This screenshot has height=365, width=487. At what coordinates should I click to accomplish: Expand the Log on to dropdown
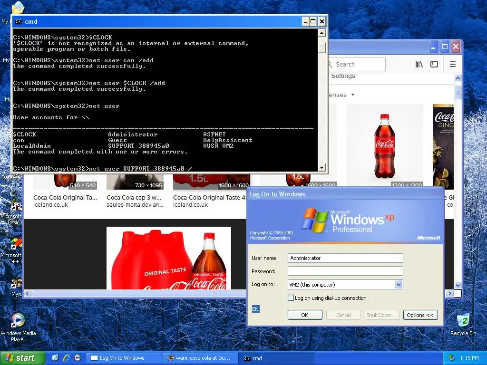click(x=399, y=285)
